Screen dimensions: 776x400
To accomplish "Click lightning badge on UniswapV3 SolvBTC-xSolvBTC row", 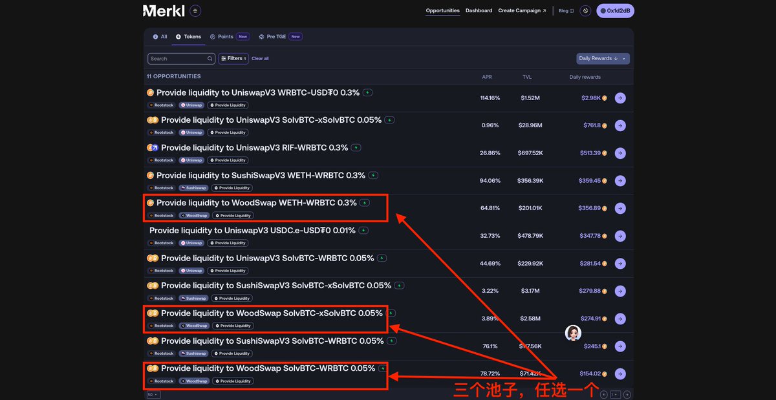I will point(389,120).
